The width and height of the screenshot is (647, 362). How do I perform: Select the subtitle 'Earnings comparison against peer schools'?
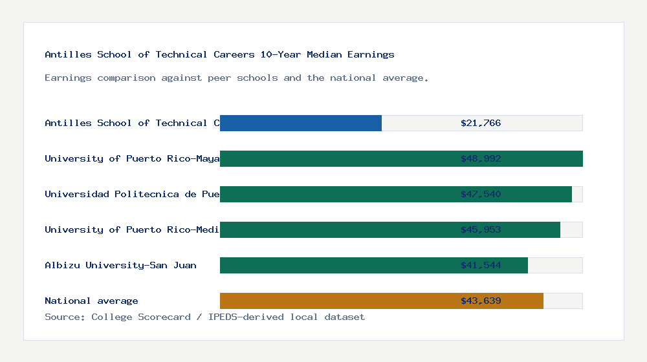161,78
